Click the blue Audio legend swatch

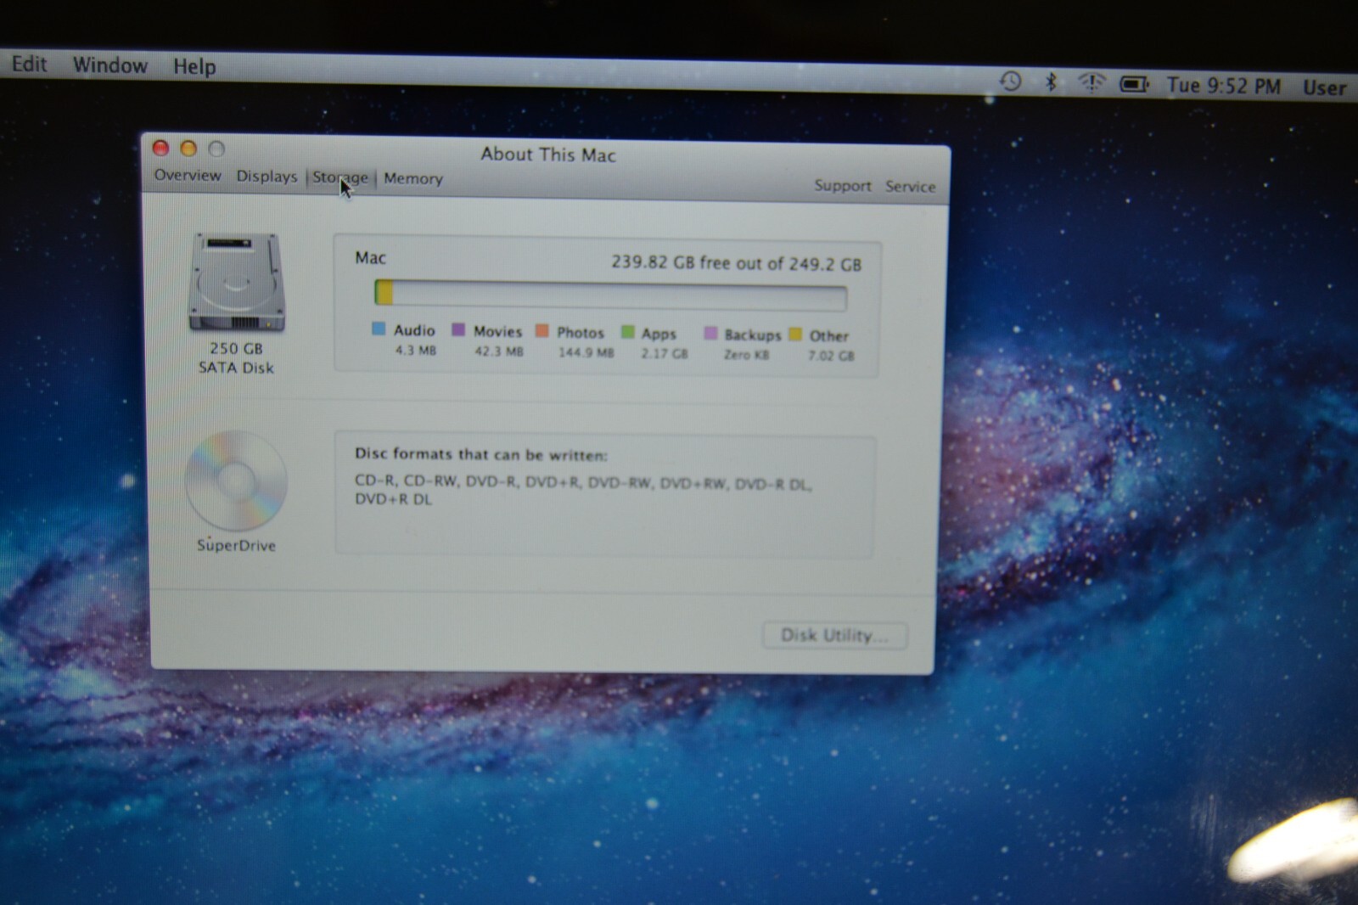point(379,329)
